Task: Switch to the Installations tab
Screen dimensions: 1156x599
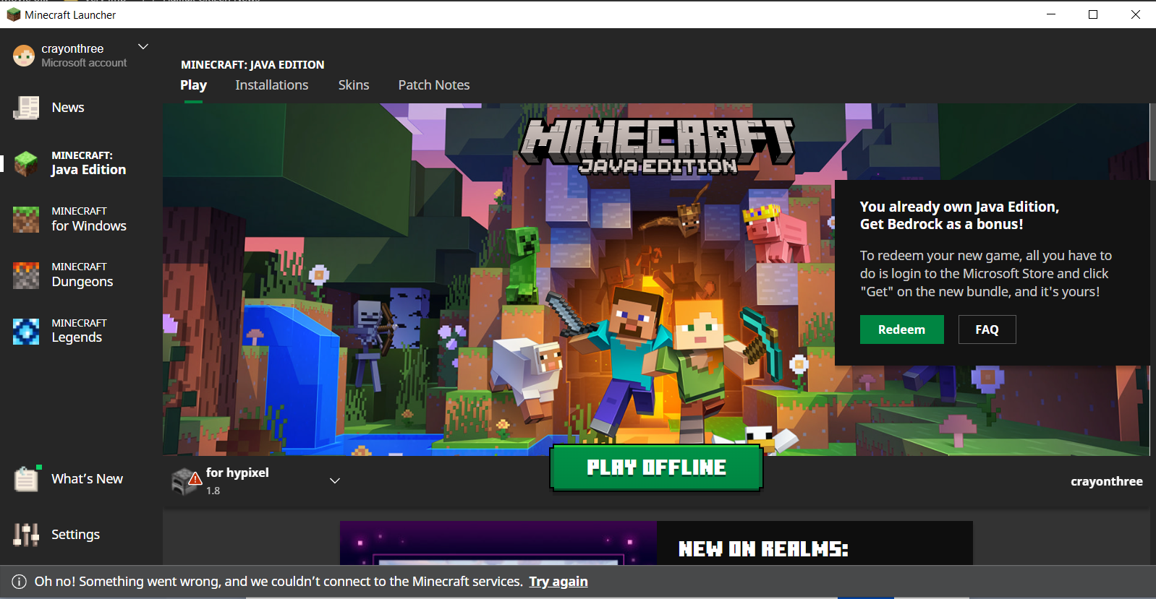Action: 271,85
